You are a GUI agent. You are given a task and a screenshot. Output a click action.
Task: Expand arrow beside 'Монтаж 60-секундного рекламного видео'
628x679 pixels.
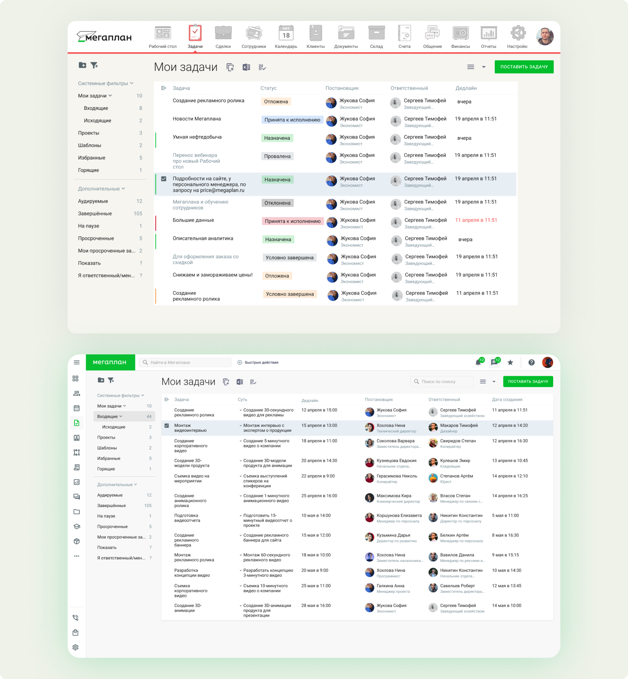point(241,555)
